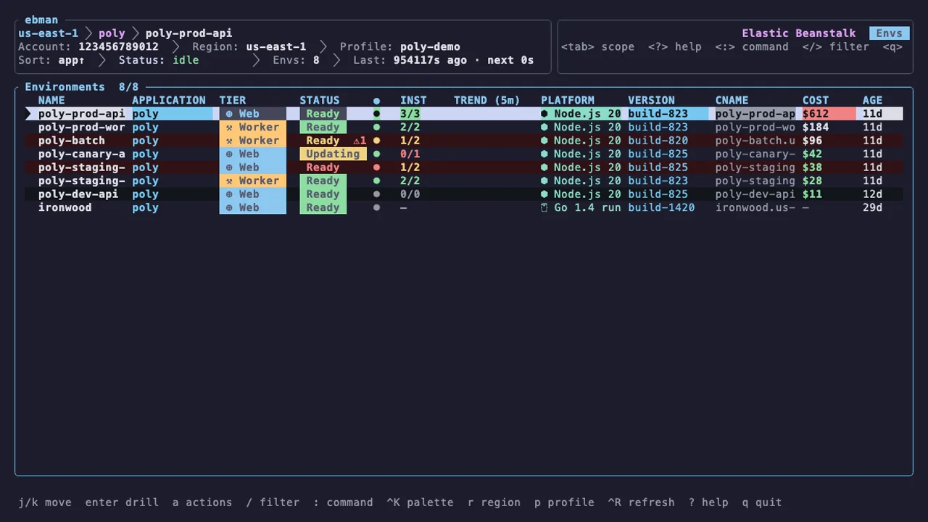
Task: Click the 29d age cell
Action: click(873, 207)
